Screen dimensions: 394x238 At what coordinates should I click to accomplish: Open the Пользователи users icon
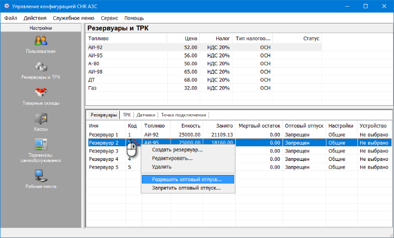click(x=41, y=41)
